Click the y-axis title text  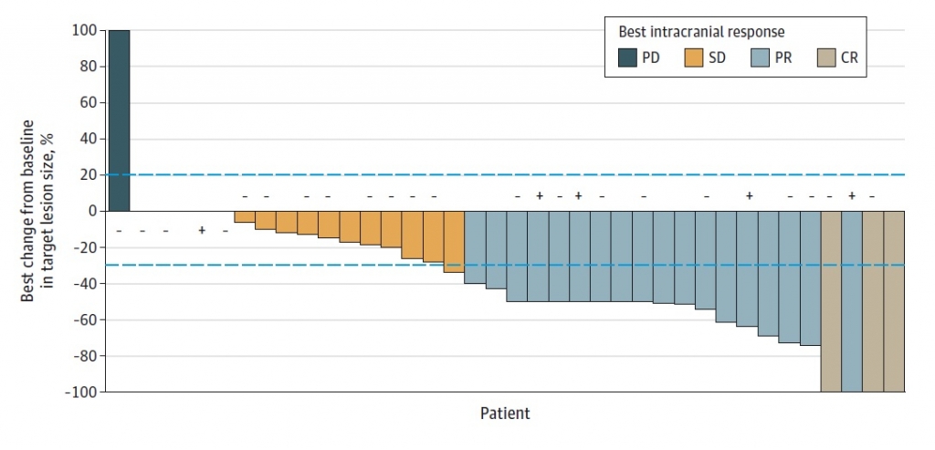coord(41,212)
